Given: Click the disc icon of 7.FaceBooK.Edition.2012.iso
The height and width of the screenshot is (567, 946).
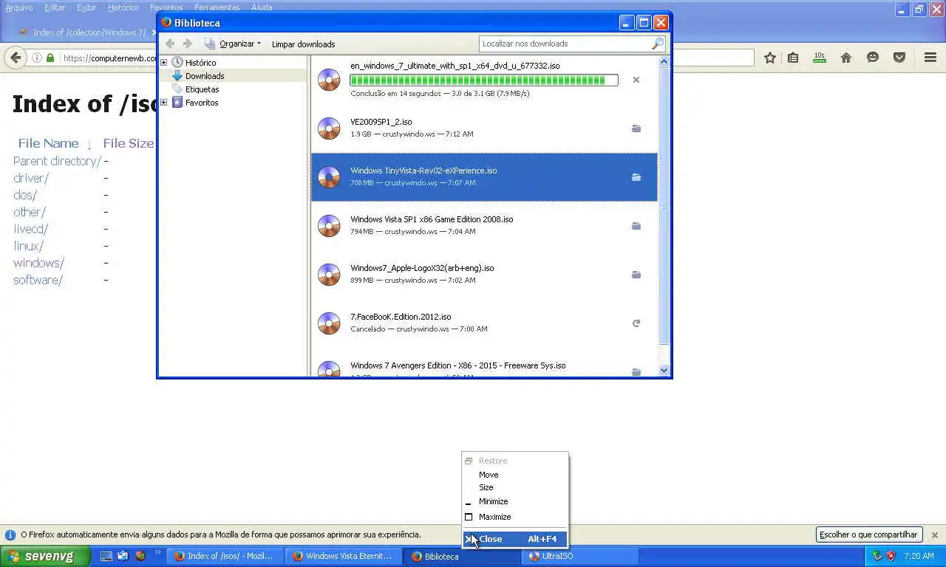Looking at the screenshot, I should coord(329,323).
